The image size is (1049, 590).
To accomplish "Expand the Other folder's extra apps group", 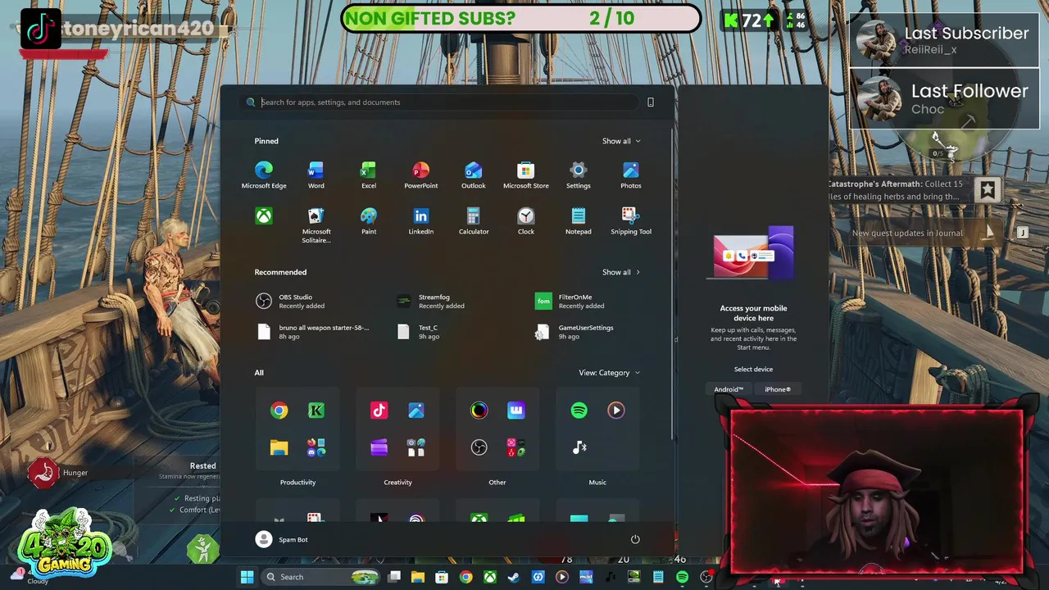I will [515, 447].
